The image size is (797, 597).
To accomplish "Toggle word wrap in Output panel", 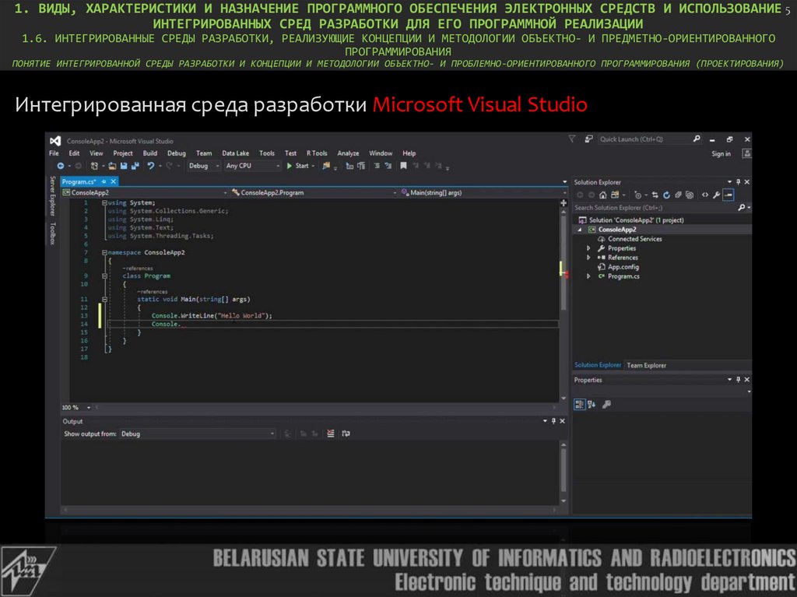I will [345, 434].
